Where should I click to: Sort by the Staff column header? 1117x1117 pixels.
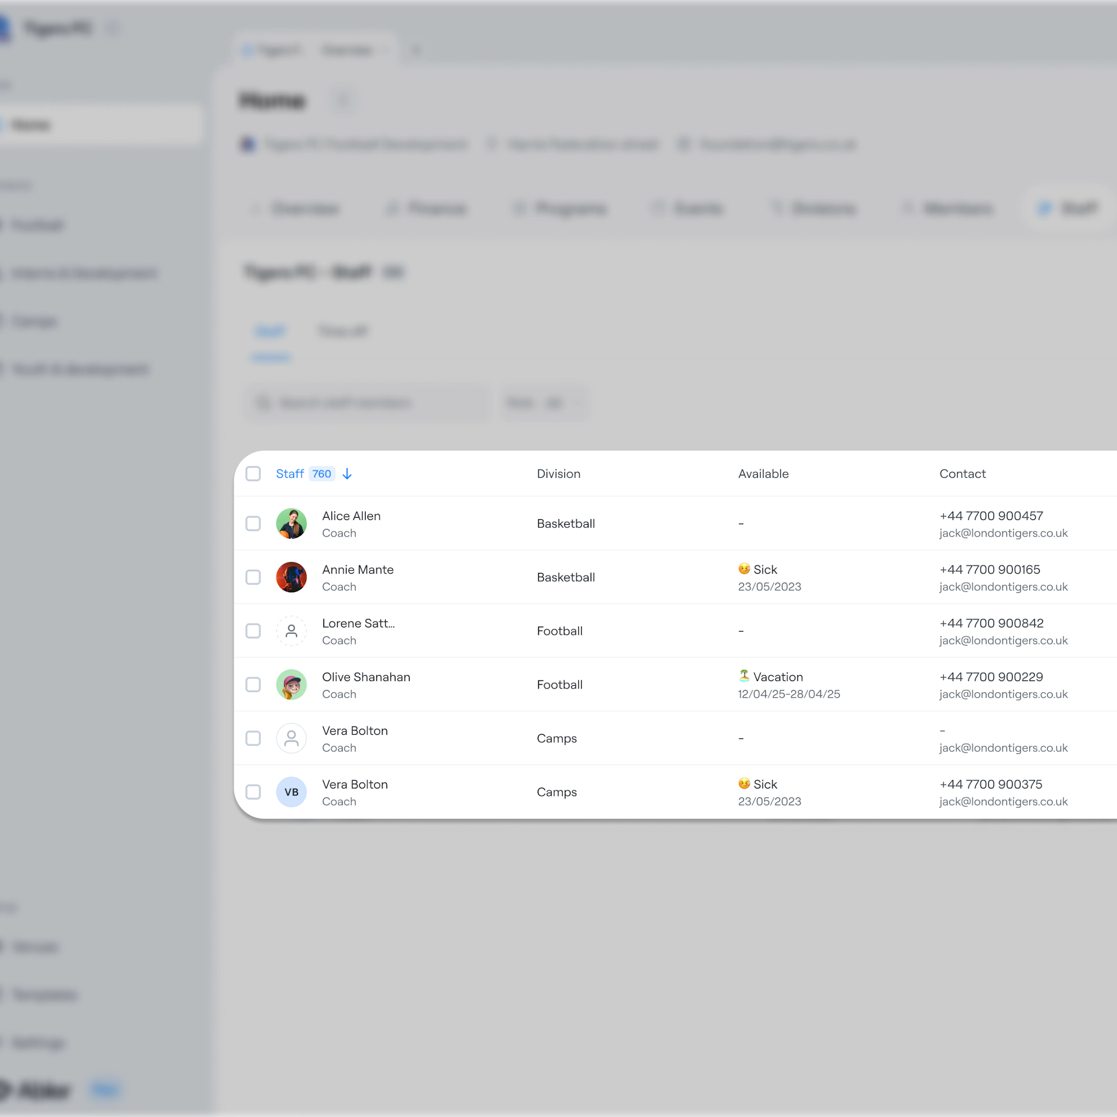tap(289, 474)
